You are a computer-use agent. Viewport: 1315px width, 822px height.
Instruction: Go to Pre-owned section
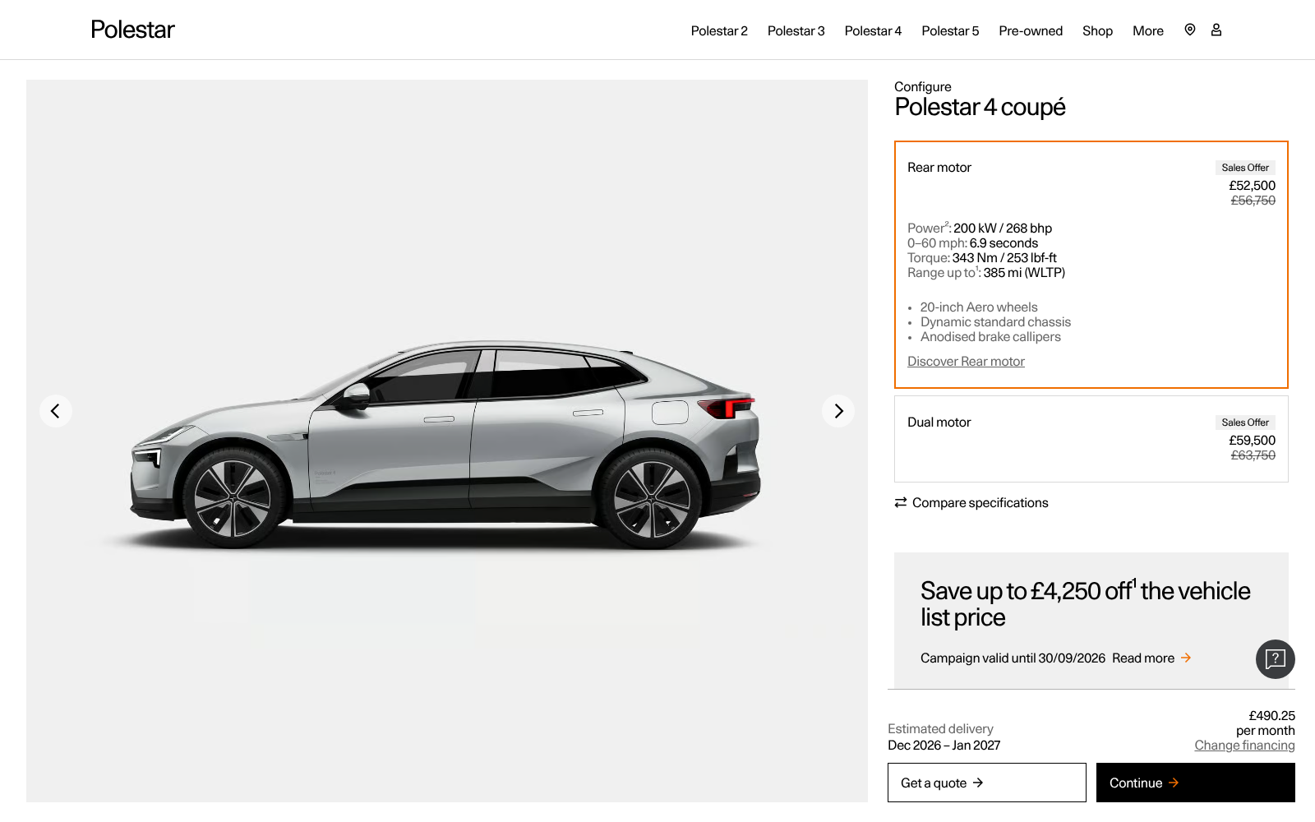coord(1031,30)
